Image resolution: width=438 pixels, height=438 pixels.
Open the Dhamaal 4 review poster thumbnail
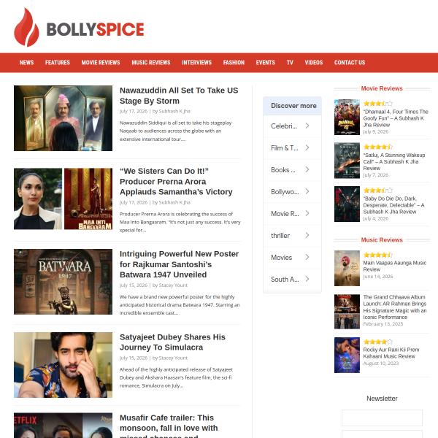coord(347,118)
